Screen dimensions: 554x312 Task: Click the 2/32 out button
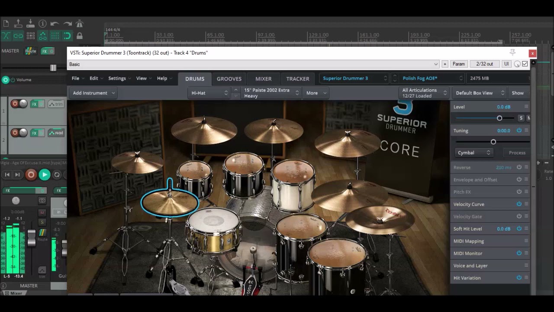[x=484, y=64]
